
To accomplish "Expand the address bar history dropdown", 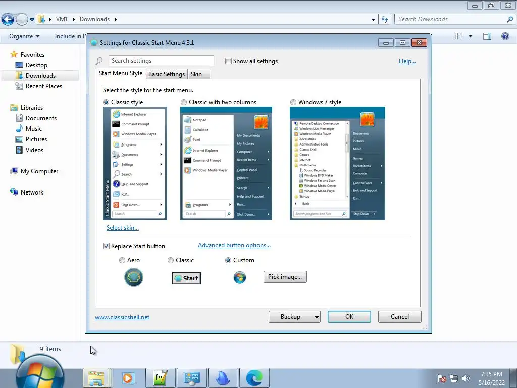I will (373, 20).
